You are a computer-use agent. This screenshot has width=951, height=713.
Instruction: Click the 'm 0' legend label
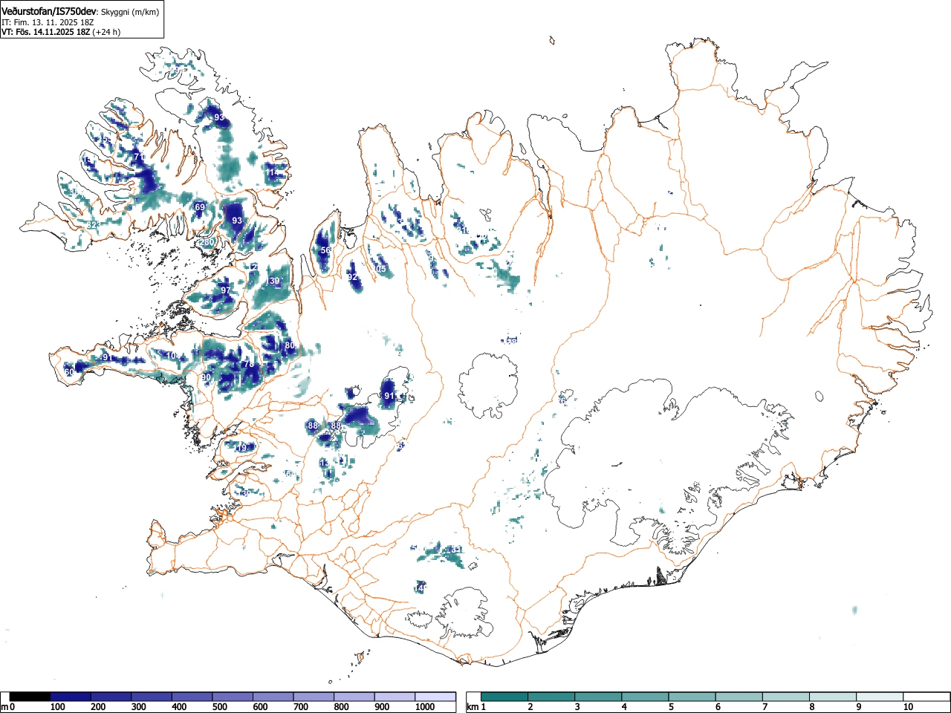click(x=8, y=707)
